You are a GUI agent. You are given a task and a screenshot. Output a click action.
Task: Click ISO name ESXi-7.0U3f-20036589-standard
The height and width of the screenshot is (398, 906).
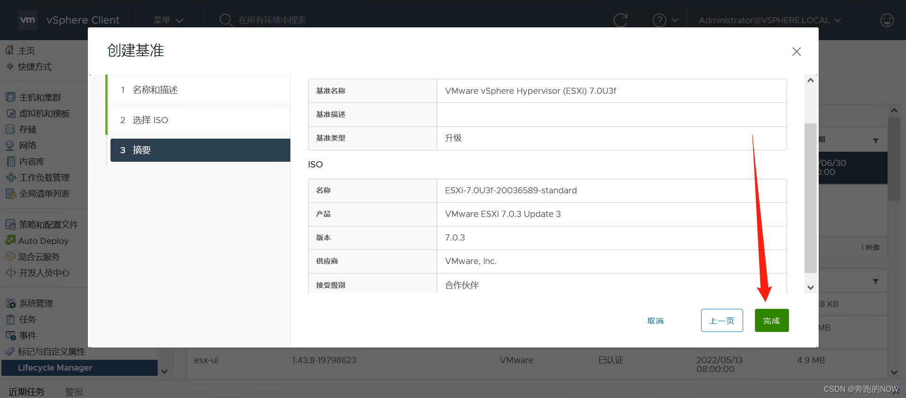[x=511, y=191]
